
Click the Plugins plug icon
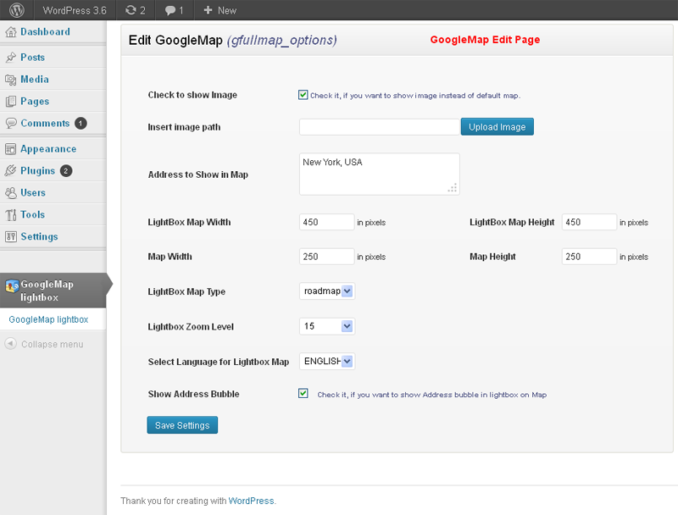click(x=11, y=170)
